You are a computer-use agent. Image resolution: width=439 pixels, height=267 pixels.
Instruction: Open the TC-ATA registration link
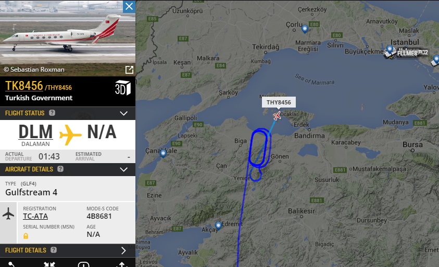35,216
